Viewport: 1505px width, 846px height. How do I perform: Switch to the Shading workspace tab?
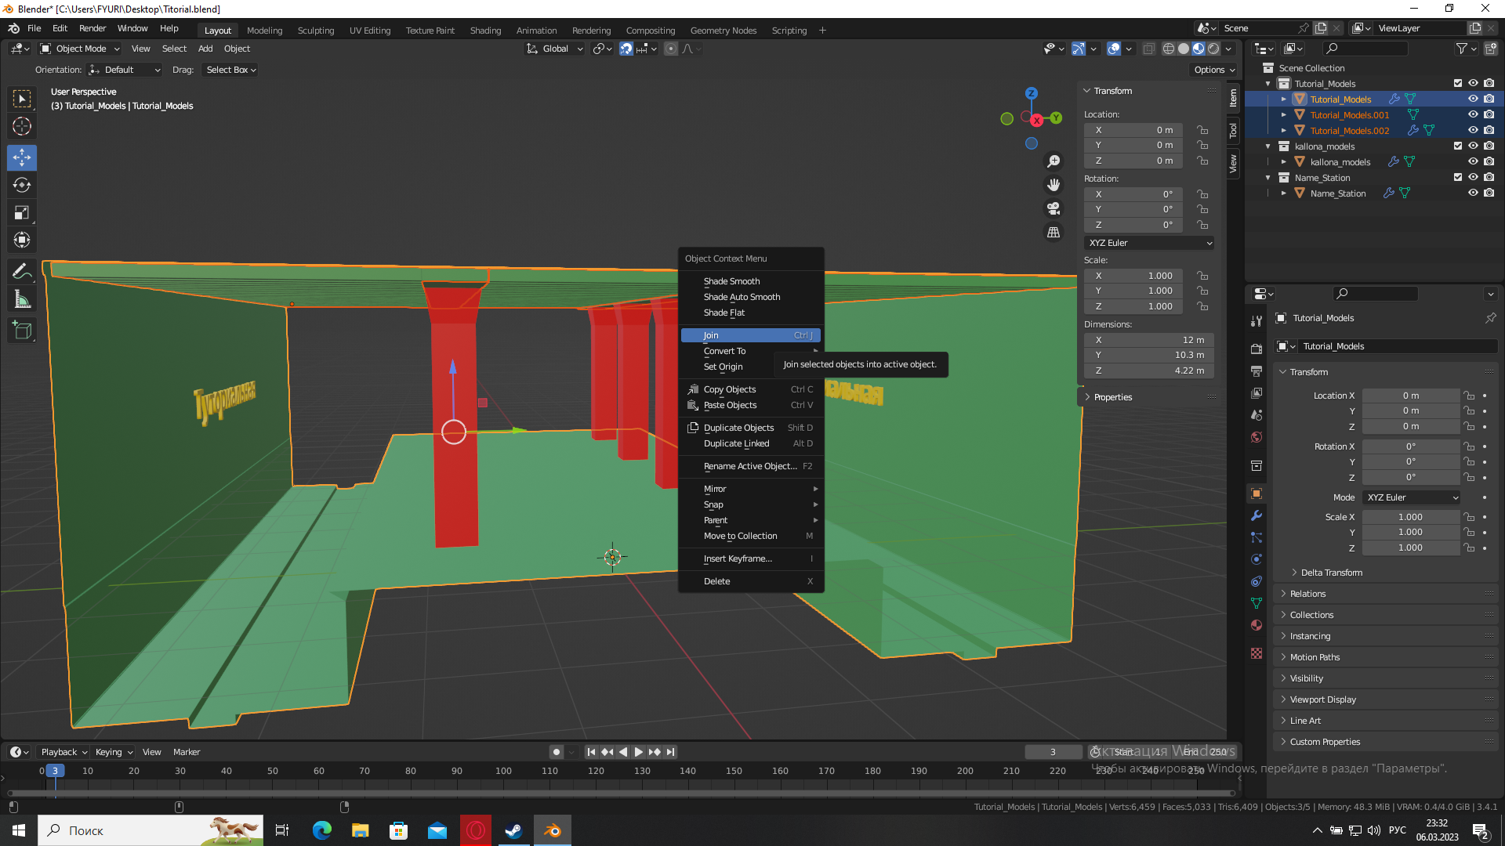click(x=485, y=31)
